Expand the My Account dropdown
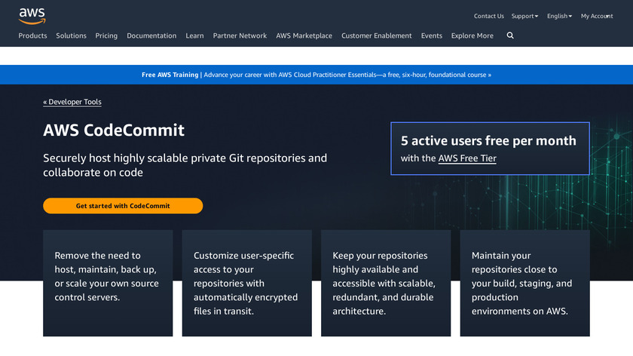 [x=597, y=16]
